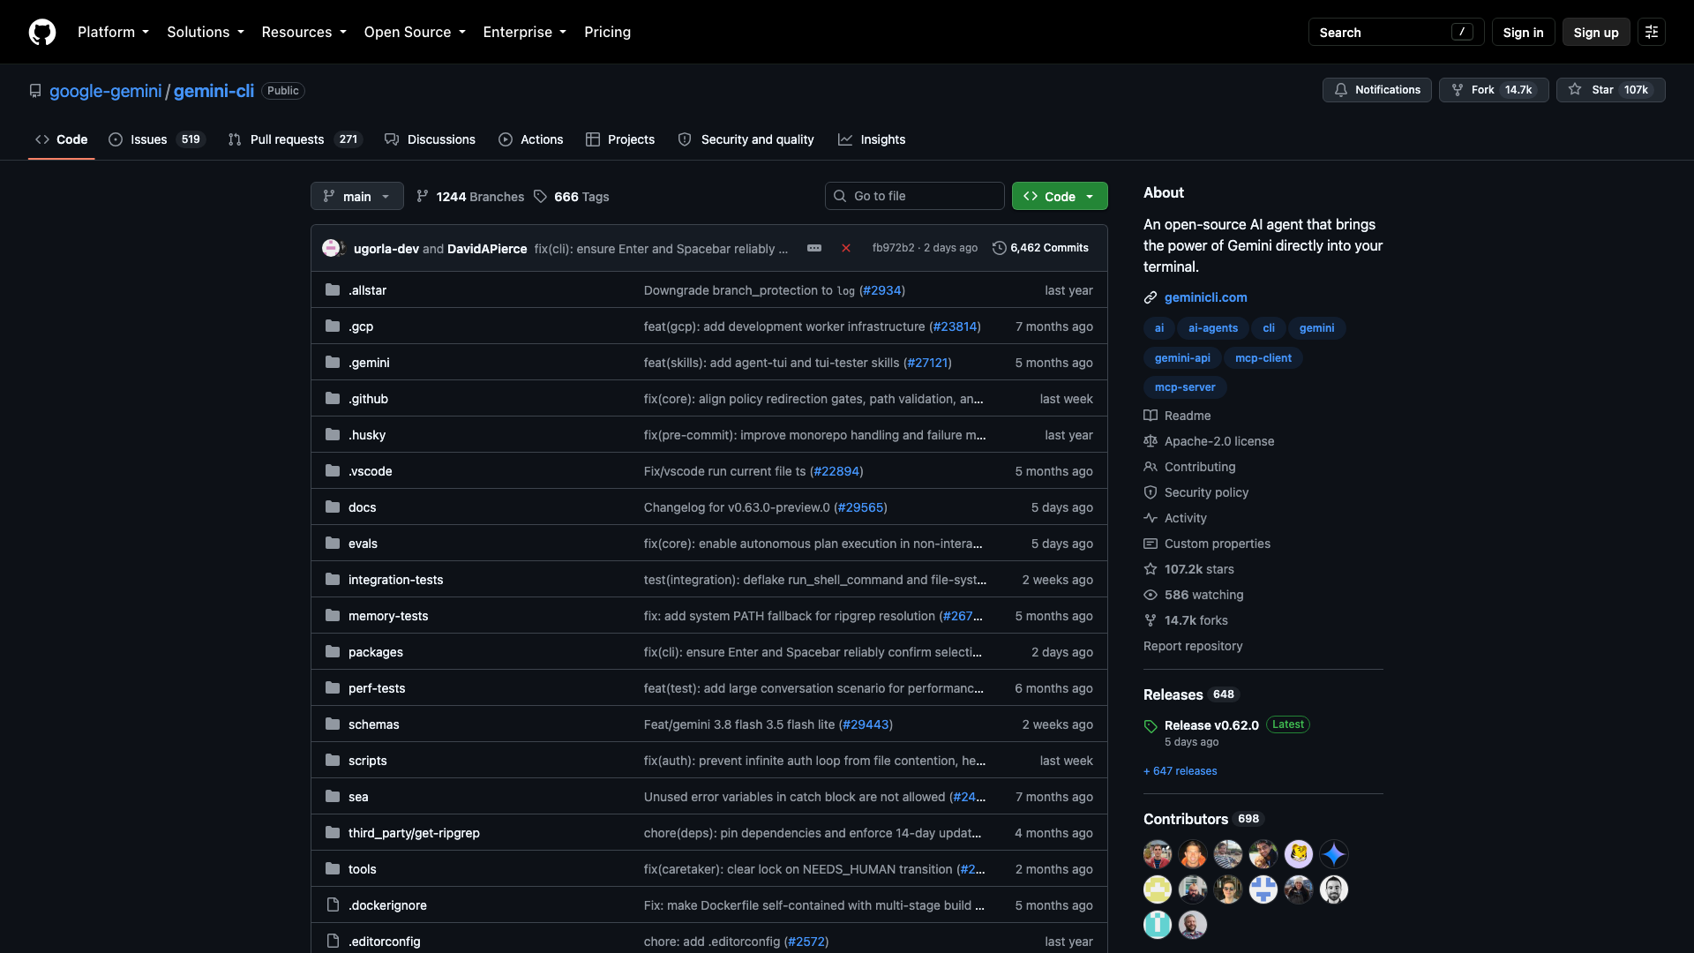Click the tag icon beside 666 Tags
Screen dimensions: 1694x953
[541, 196]
